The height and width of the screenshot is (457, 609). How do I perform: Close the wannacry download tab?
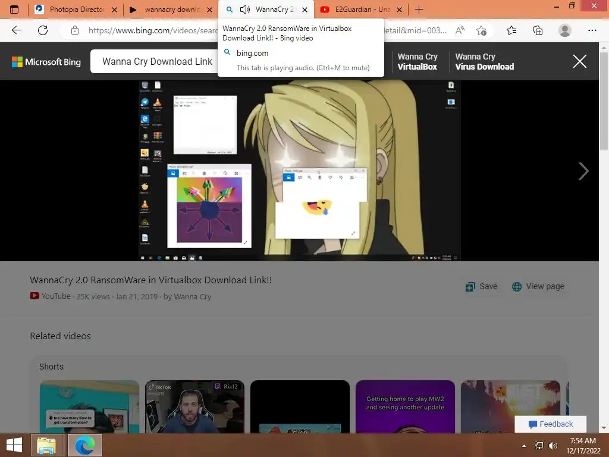click(209, 10)
